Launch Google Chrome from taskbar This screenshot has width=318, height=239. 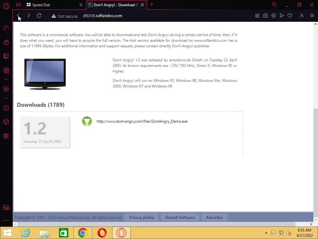point(83,233)
